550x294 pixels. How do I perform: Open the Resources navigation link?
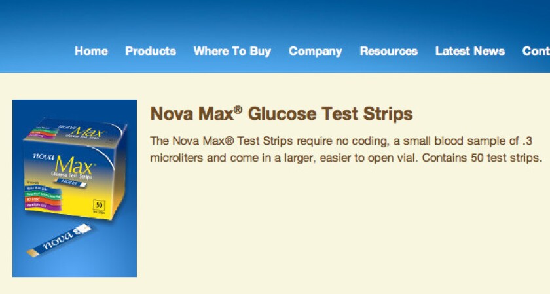(389, 51)
